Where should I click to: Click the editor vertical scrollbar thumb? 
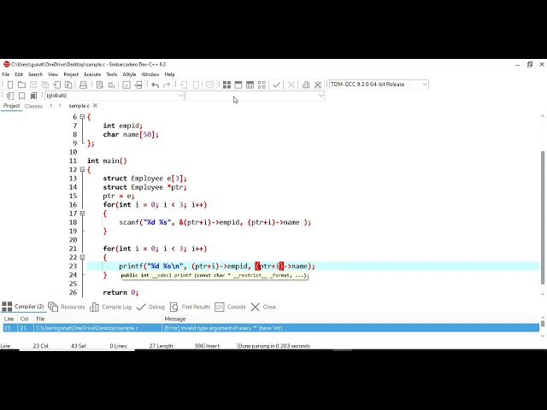[543, 218]
